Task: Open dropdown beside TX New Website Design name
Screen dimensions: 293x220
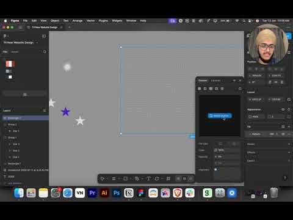Action: point(37,43)
